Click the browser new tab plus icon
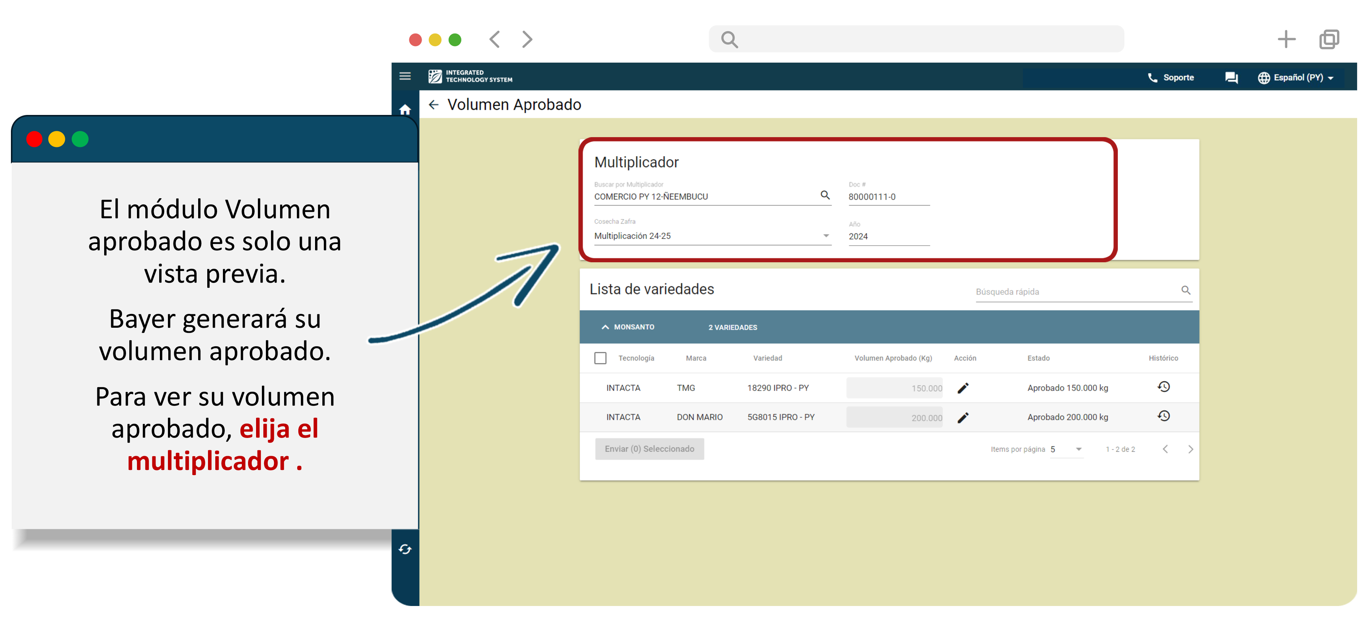This screenshot has height=622, width=1371. pos(1286,39)
